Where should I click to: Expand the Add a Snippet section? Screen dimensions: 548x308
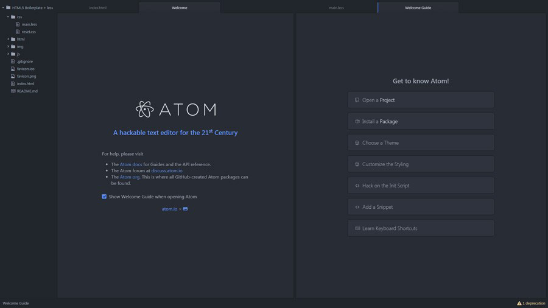421,207
